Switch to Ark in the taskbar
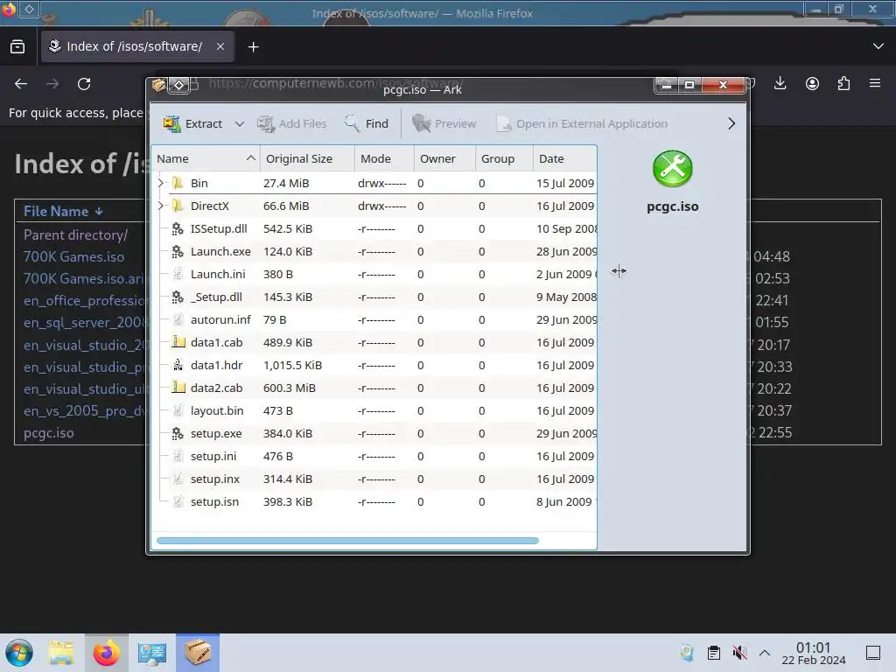The height and width of the screenshot is (672, 896). click(x=198, y=653)
